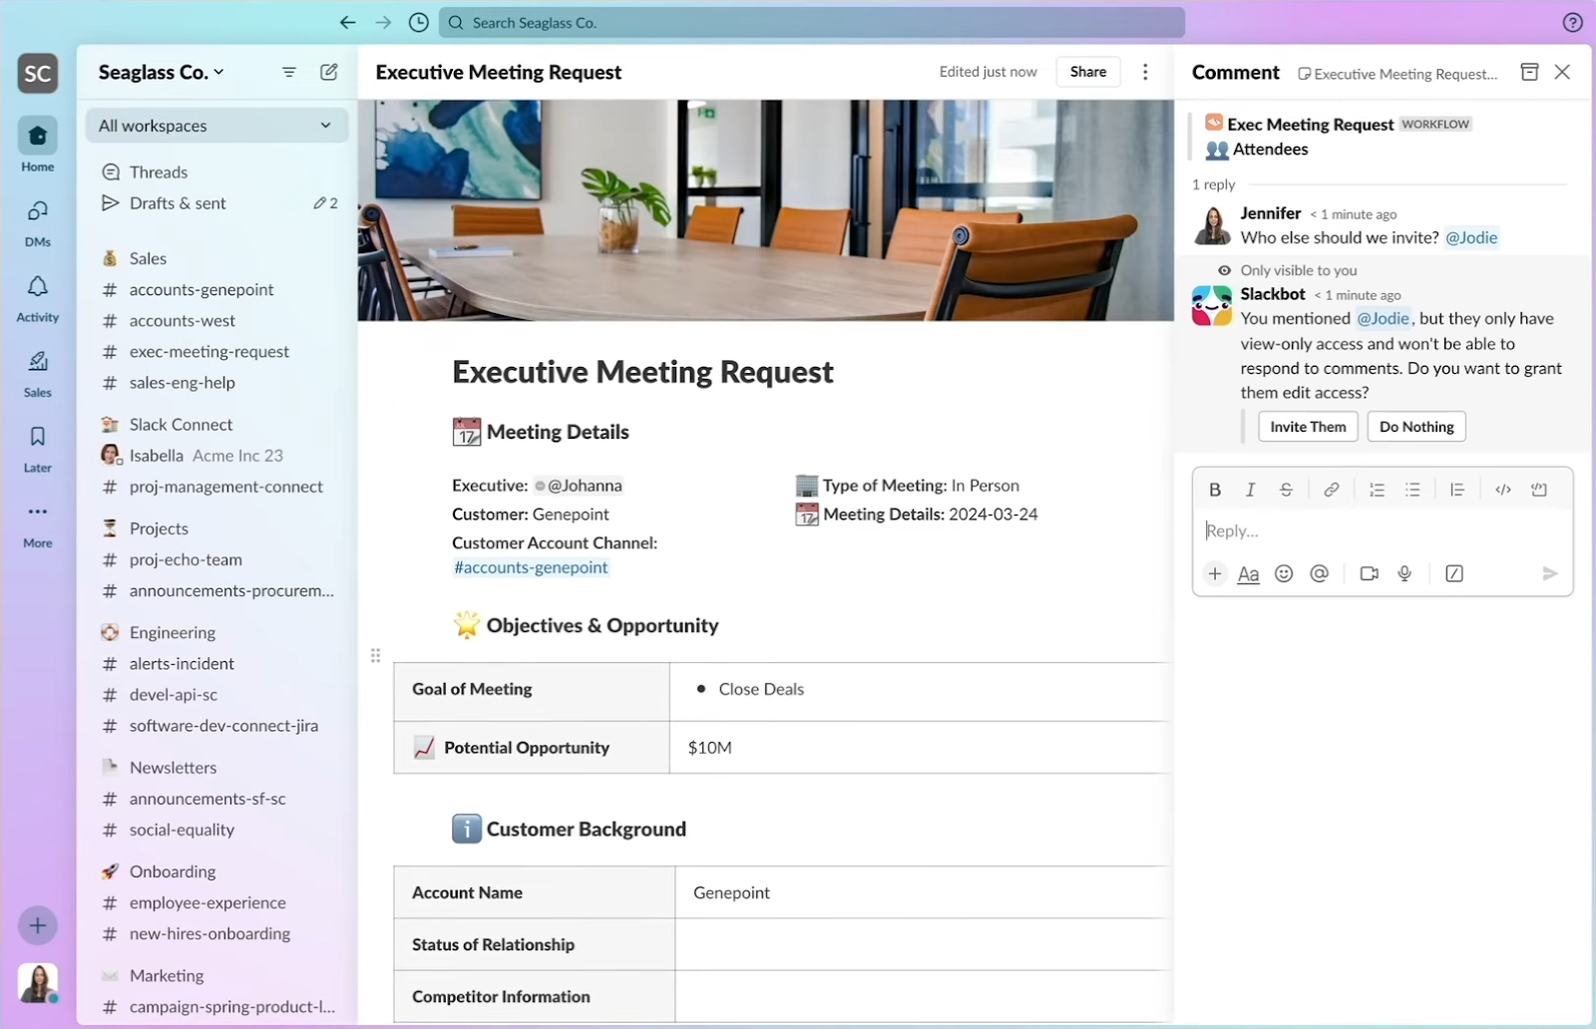
Task: Open Executive Meeting Request link in Comment header
Action: 1397,74
